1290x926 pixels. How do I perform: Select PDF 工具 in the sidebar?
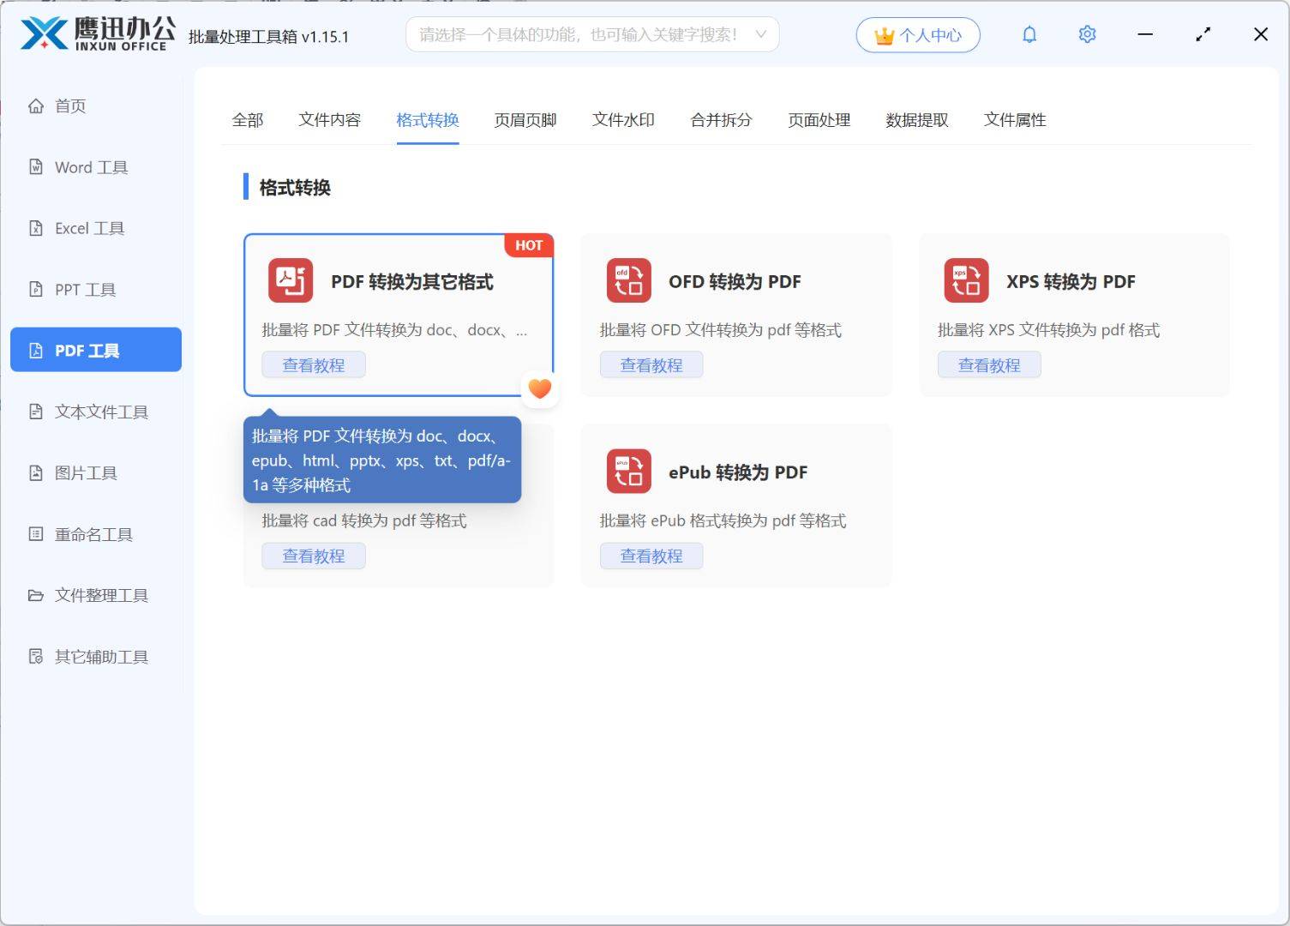(x=96, y=350)
